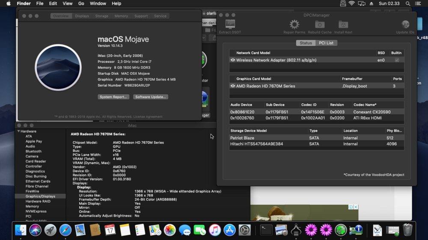Open Notification Center icon in menu bar
This screenshot has height=240, width=428.
pos(418,3)
